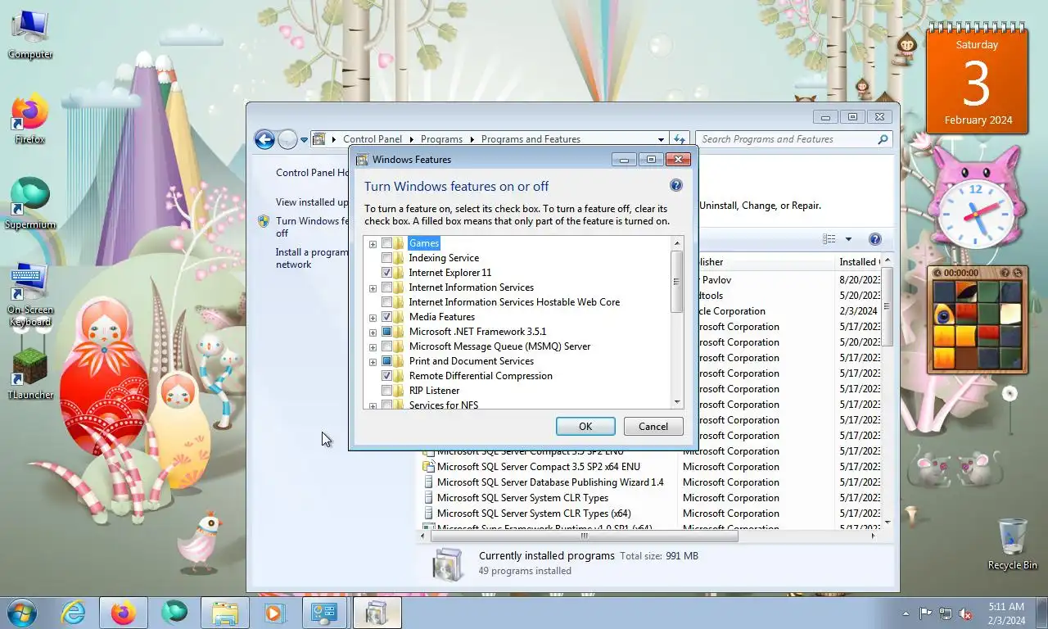Click the Back arrow in Programs and Features

264,139
